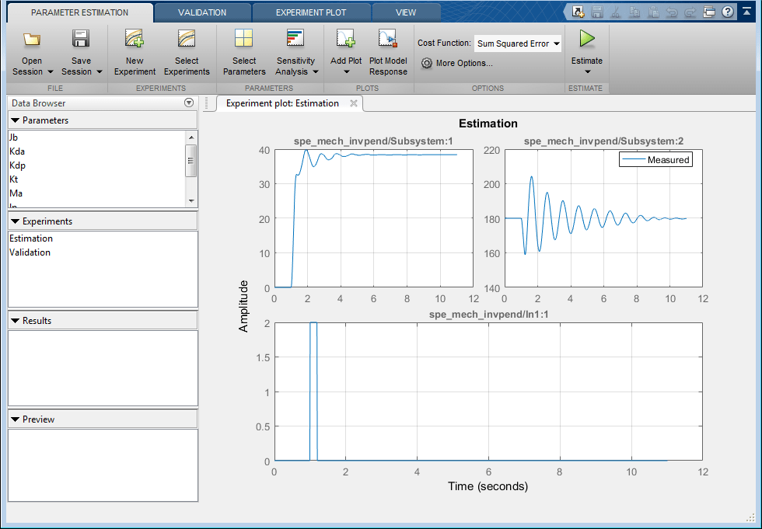Open Data Browser actions circle arrow

coord(189,103)
